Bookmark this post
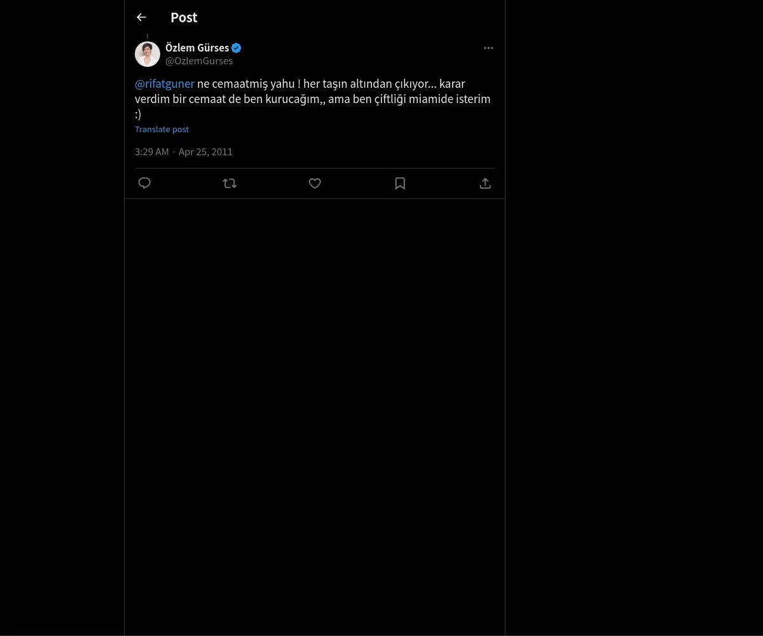Screen dimensions: 763x636 [x=400, y=183]
